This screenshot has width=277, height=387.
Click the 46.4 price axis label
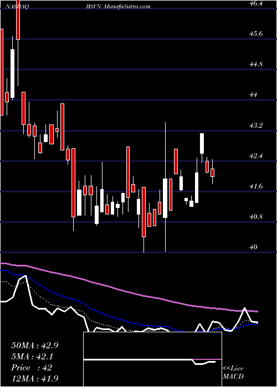(255, 3)
